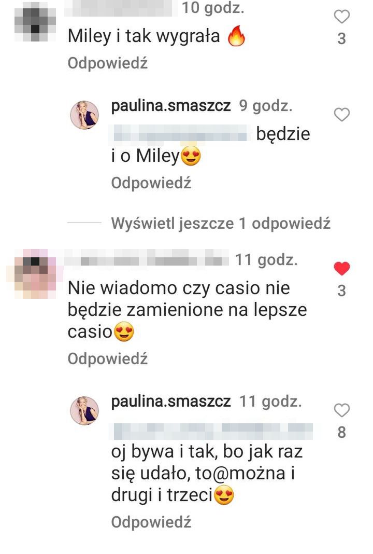
Task: Open paulina.smaszcz username in 11 godz. reply
Action: pyautogui.click(x=171, y=401)
